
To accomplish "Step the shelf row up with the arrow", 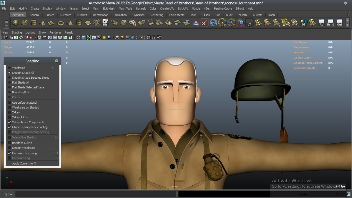I will tap(347, 21).
